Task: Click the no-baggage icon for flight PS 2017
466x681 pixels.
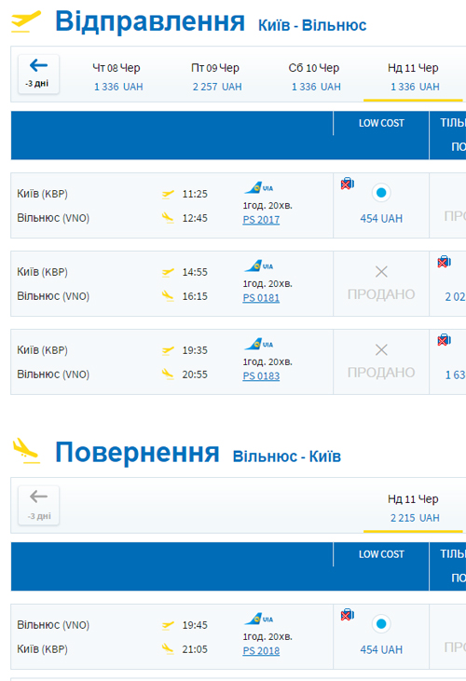Action: pyautogui.click(x=348, y=184)
